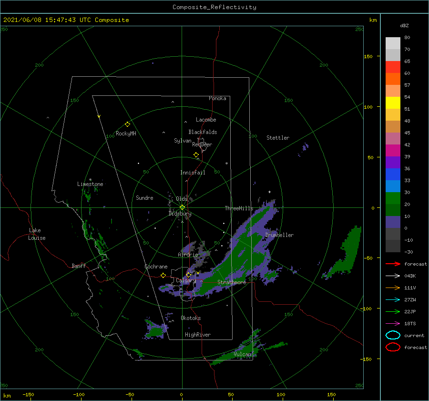Image resolution: width=429 pixels, height=401 pixels.
Task: Click the white plus marker northeast of ThreeHills
Action: point(269,192)
